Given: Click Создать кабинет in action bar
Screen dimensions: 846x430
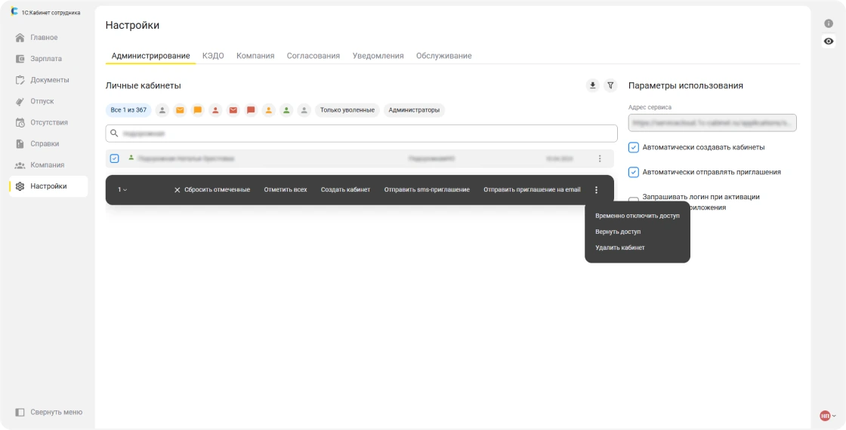Looking at the screenshot, I should tap(345, 190).
